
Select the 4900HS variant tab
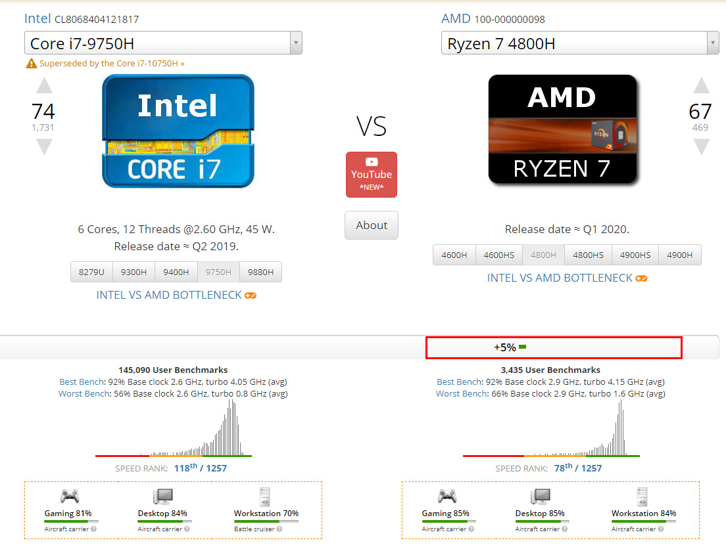635,255
